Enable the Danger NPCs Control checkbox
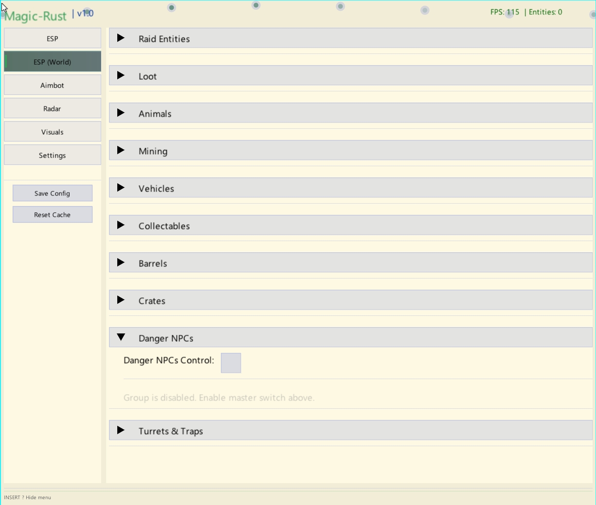 (231, 363)
